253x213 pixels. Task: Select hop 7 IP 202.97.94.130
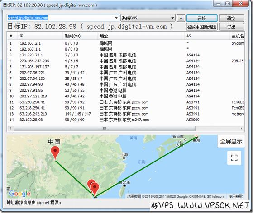32,79
